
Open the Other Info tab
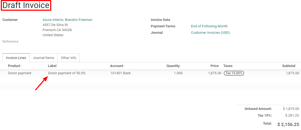point(68,58)
